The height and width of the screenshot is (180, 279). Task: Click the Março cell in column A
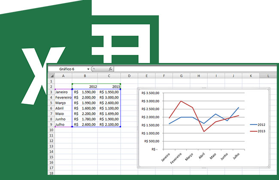pos(64,103)
